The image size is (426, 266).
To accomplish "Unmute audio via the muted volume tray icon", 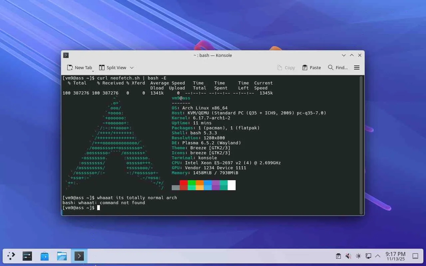I will click(348, 256).
